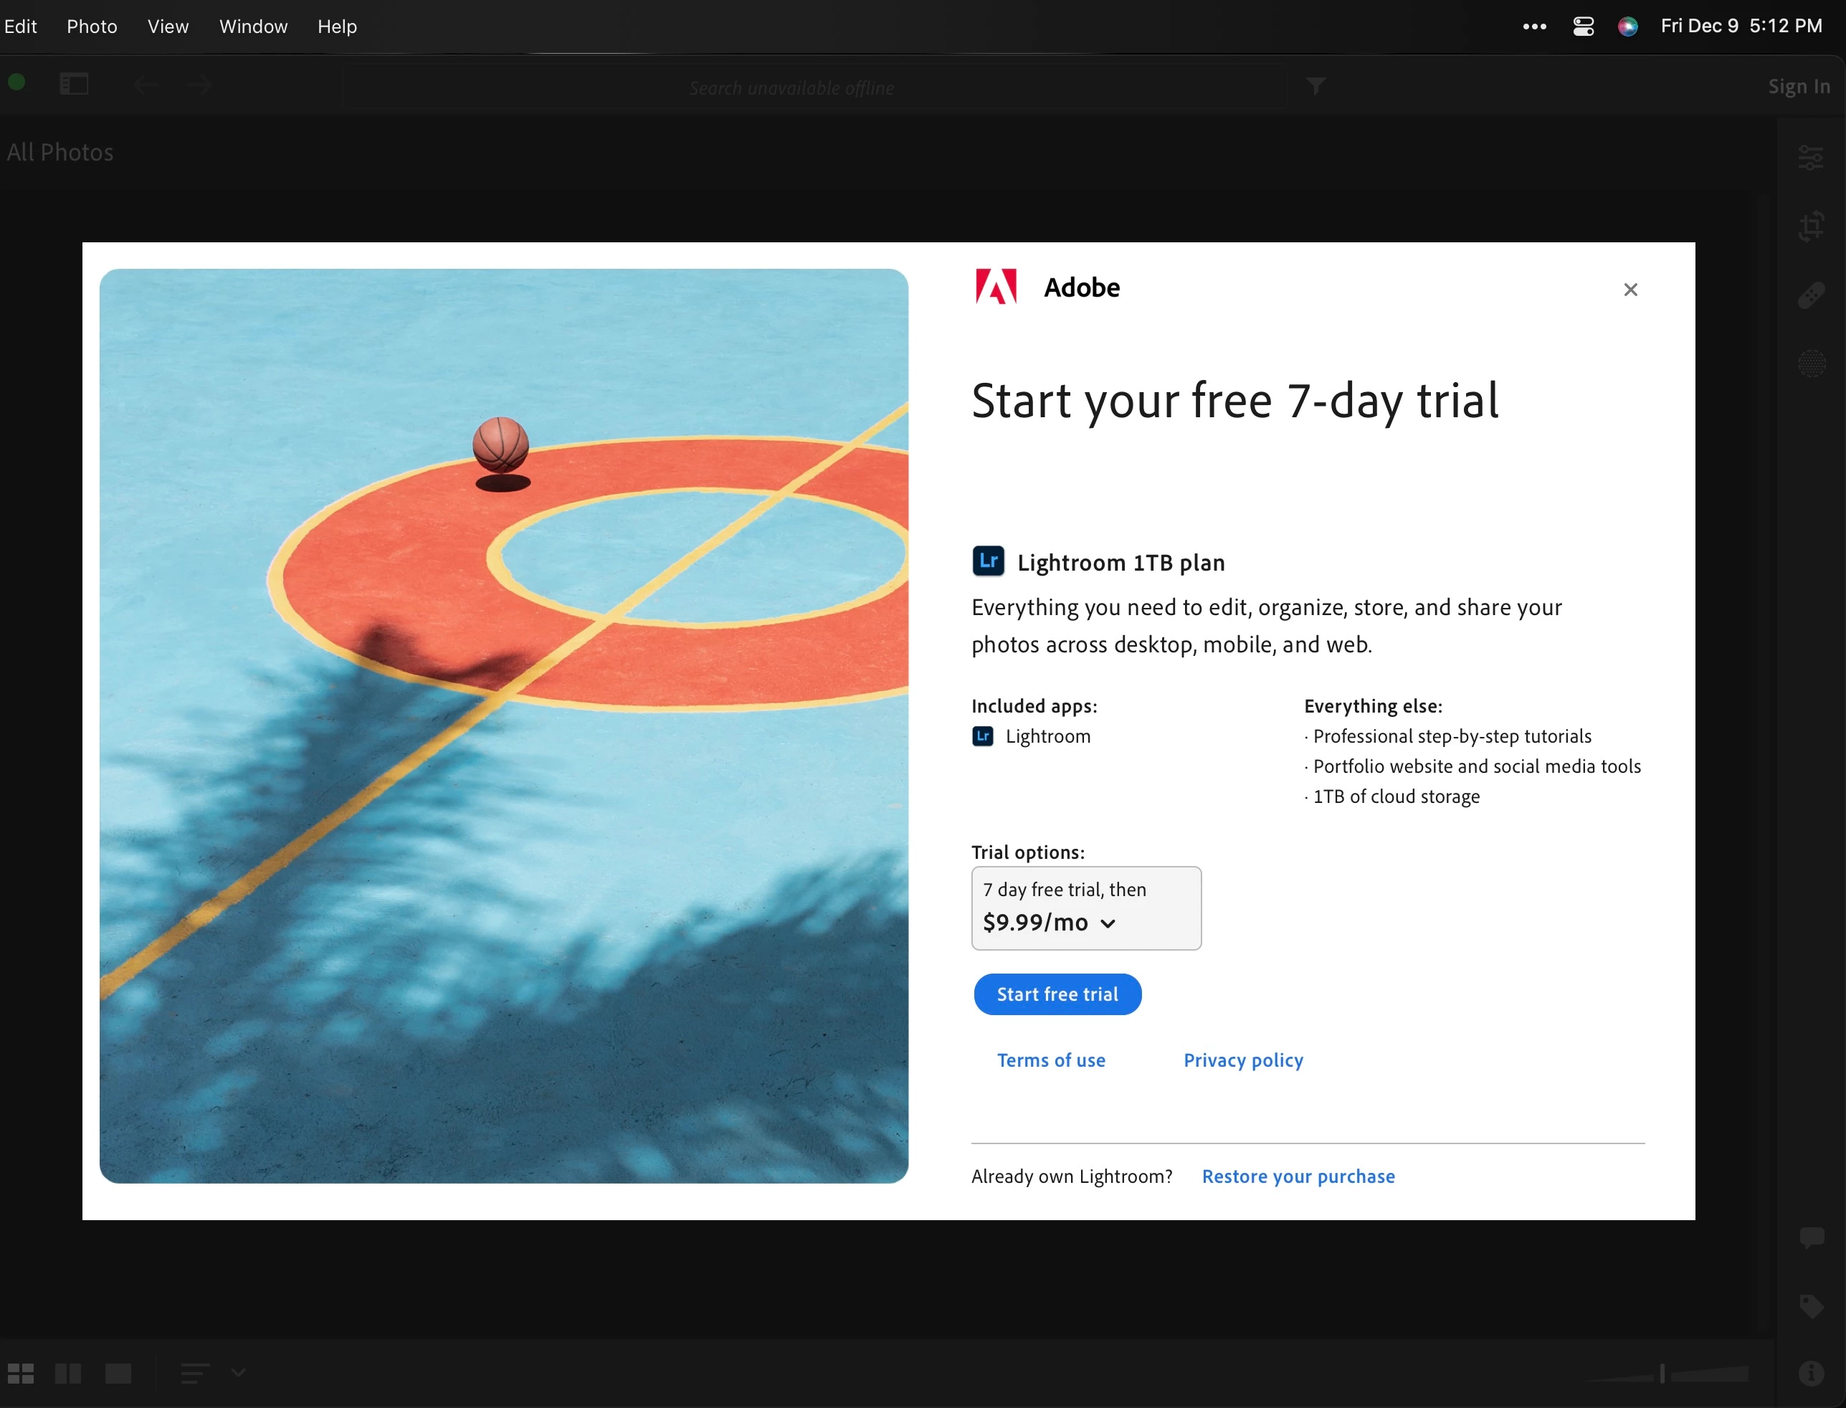
Task: Open the Keywords tag panel icon
Action: coord(1811,1305)
